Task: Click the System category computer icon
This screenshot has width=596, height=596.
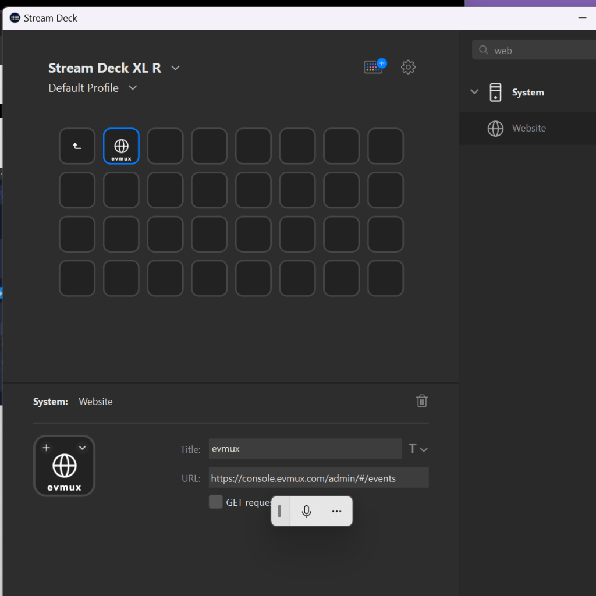Action: [x=495, y=93]
